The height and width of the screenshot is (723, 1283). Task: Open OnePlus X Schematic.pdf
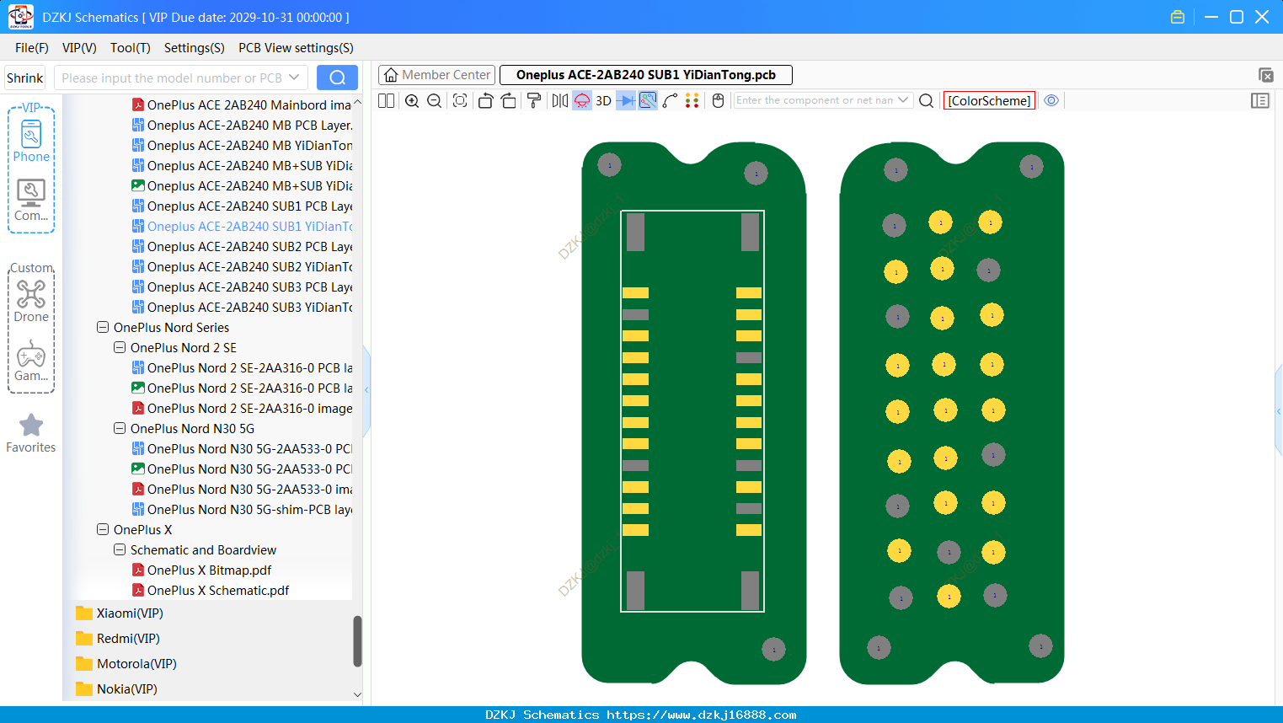211,590
